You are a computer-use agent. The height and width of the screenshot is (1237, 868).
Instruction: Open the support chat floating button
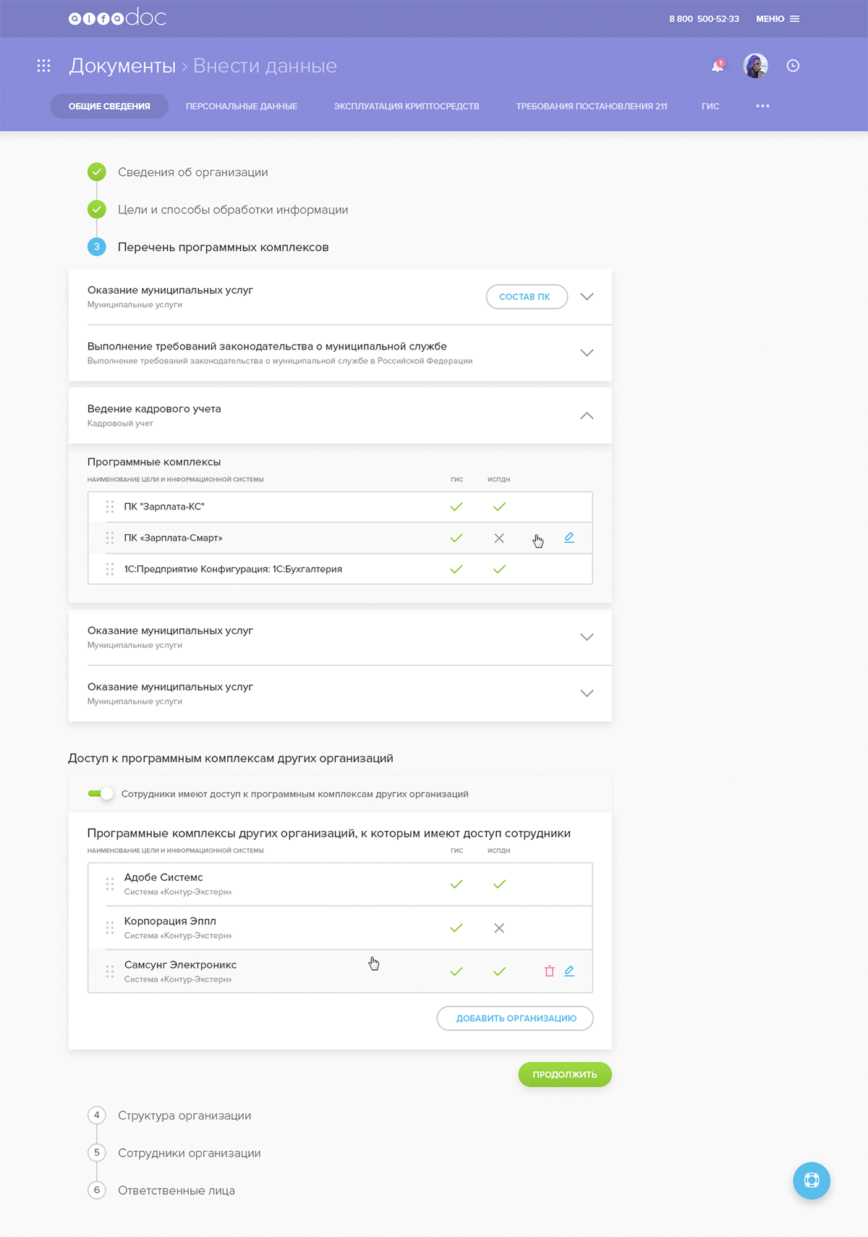click(811, 1181)
